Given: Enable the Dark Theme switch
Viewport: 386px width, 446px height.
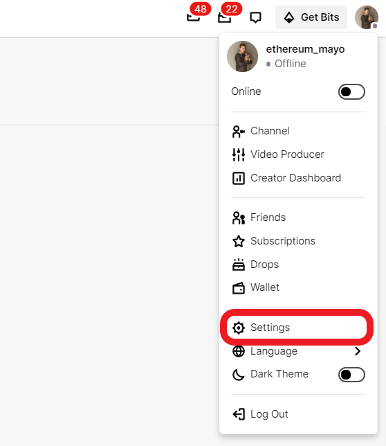Looking at the screenshot, I should coord(351,374).
